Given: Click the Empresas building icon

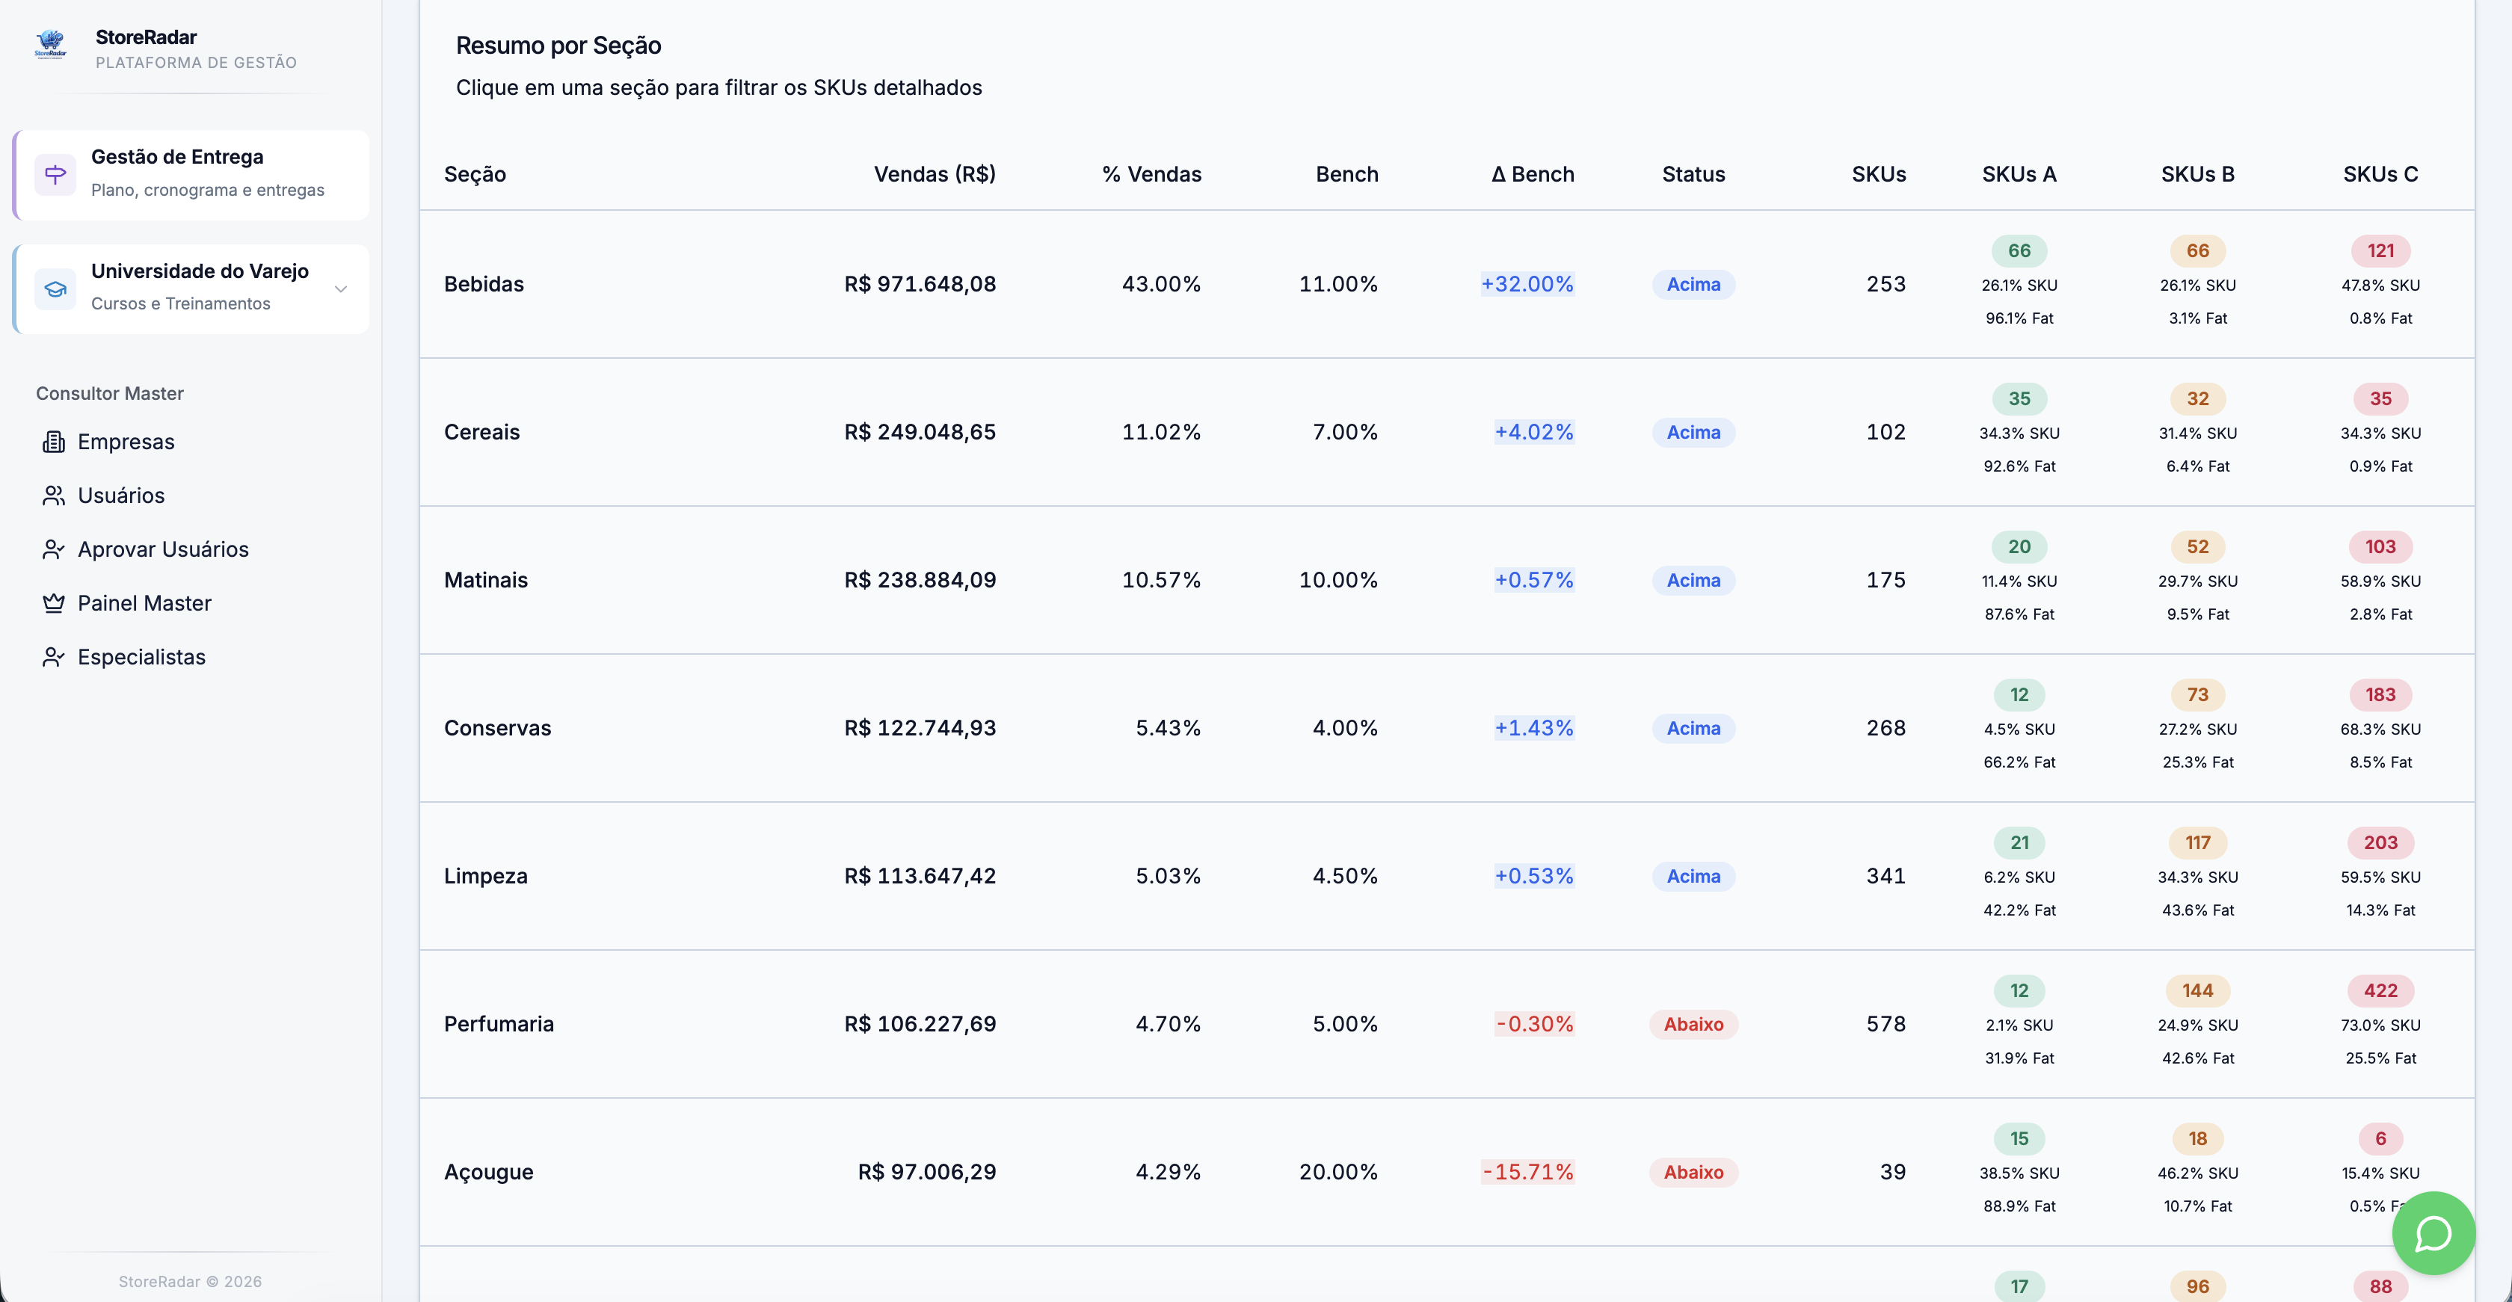Looking at the screenshot, I should 54,442.
